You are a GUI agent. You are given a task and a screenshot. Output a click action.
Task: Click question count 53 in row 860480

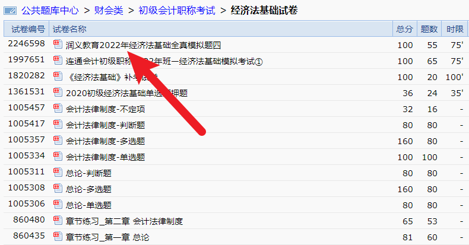[432, 221]
